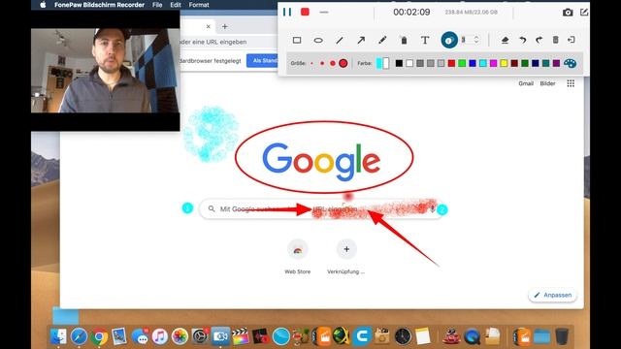Choose the second smallest brush size dot
The image size is (621, 349).
[x=322, y=63]
